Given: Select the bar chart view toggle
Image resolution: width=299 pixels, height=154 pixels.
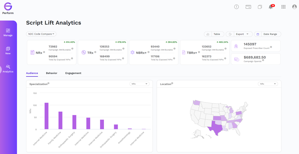Looking at the screenshot, I should 208,34.
